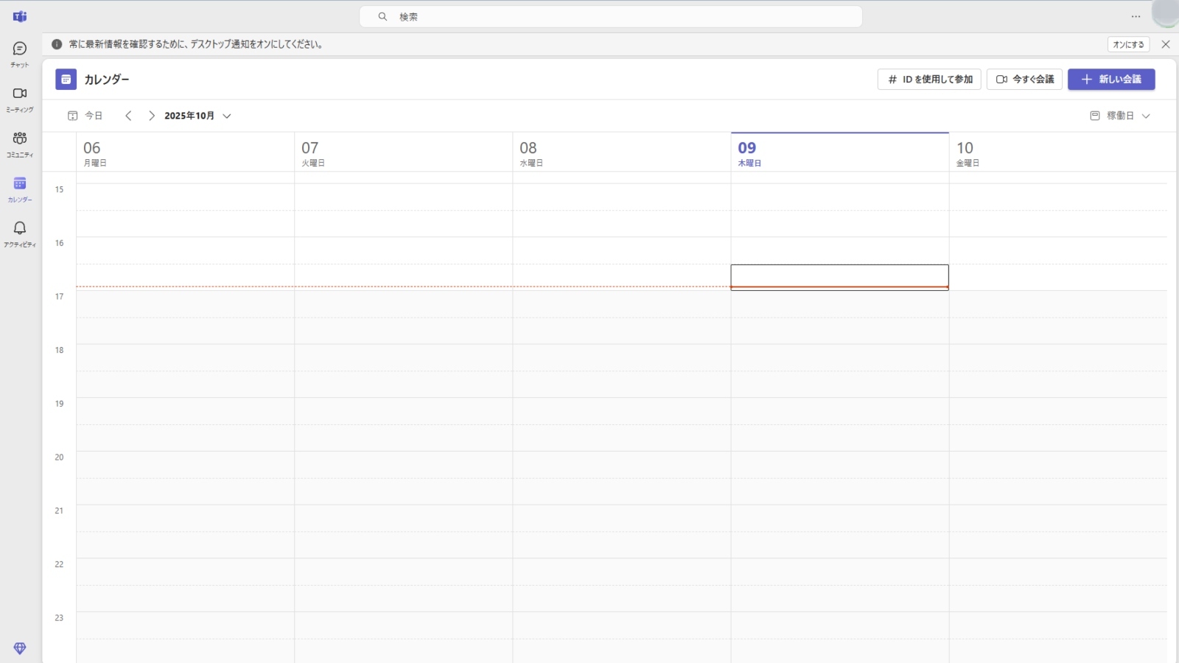The width and height of the screenshot is (1179, 663).
Task: Go to previous week with left chevron
Action: click(128, 116)
